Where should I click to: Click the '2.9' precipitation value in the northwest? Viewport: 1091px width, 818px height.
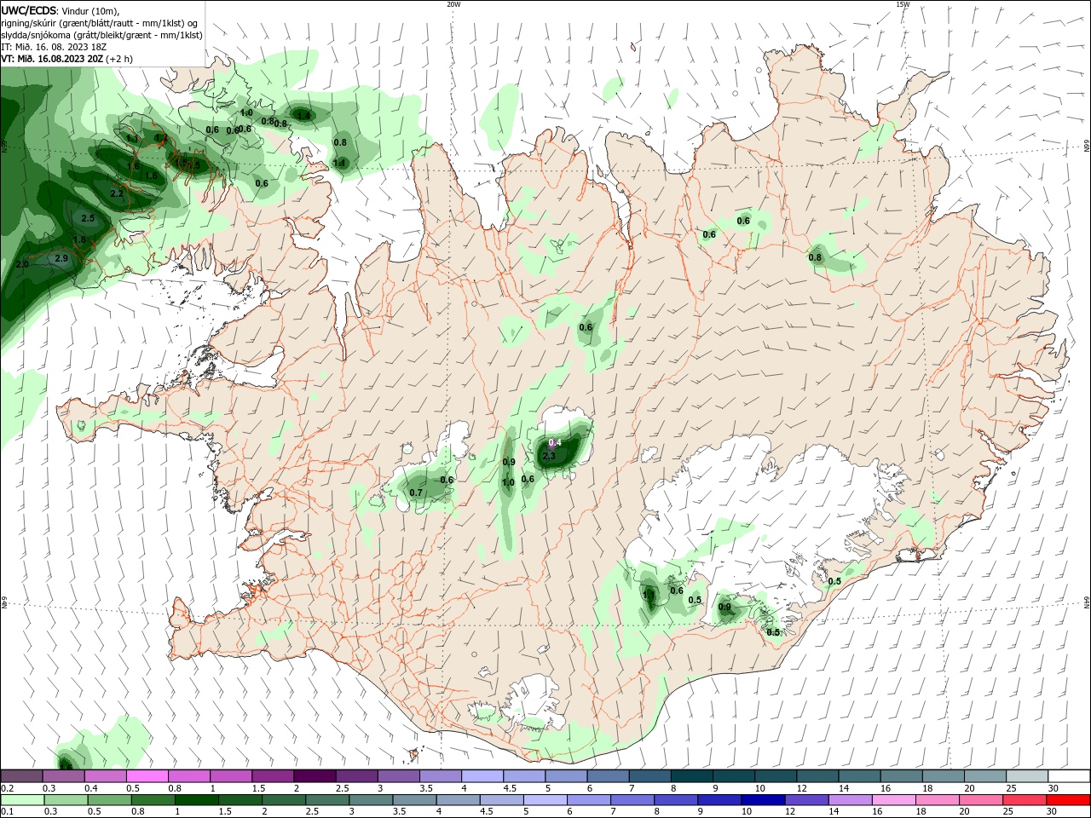tap(61, 258)
